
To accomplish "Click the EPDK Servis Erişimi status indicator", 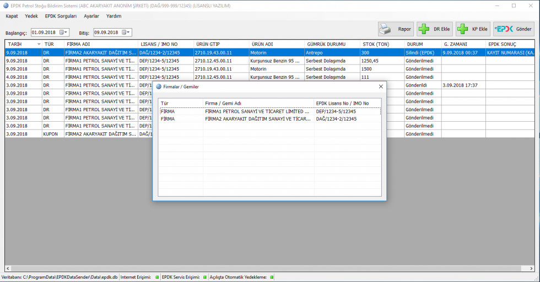I will (x=205, y=277).
